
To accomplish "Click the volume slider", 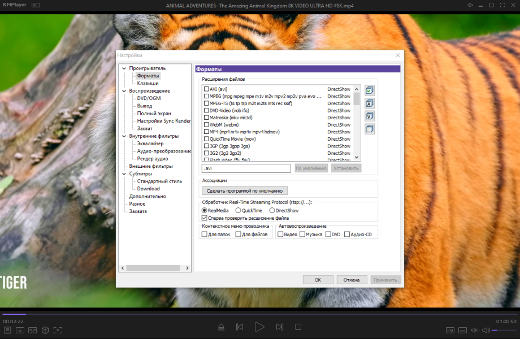I will [504, 330].
